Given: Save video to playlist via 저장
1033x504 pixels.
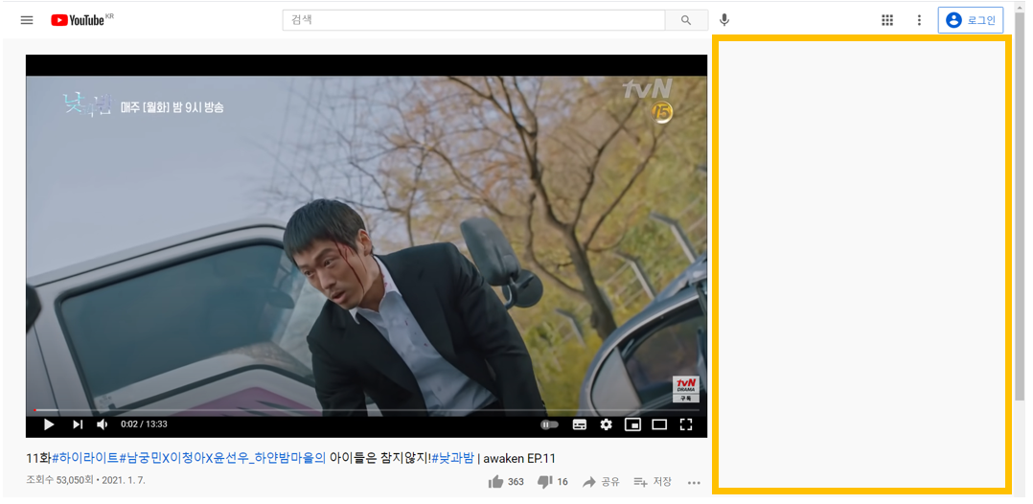Looking at the screenshot, I should tap(653, 482).
